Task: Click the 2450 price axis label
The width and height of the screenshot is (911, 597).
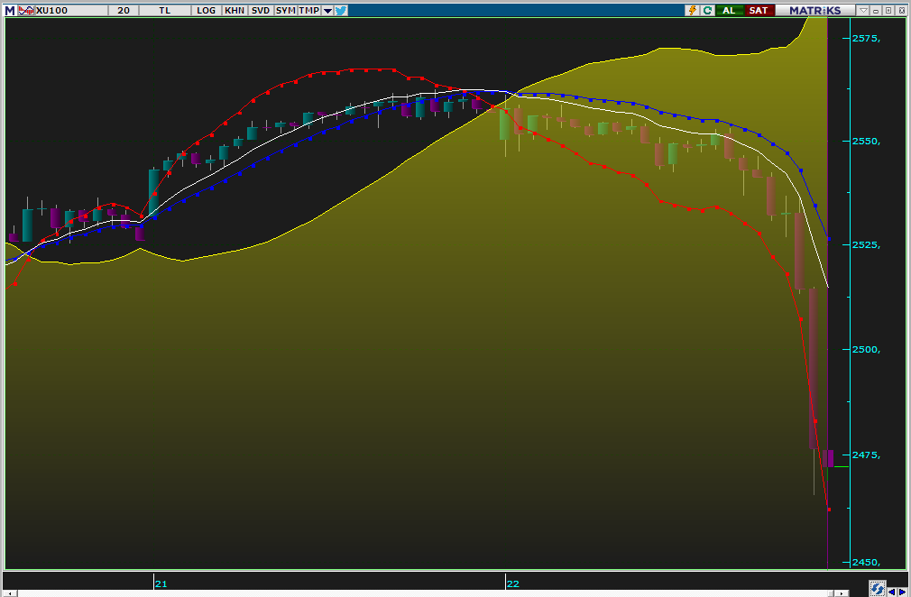Action: [866, 562]
